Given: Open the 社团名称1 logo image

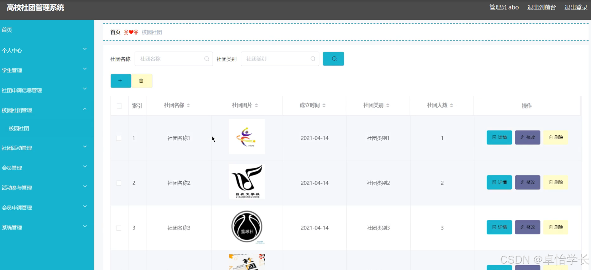Looking at the screenshot, I should (247, 137).
